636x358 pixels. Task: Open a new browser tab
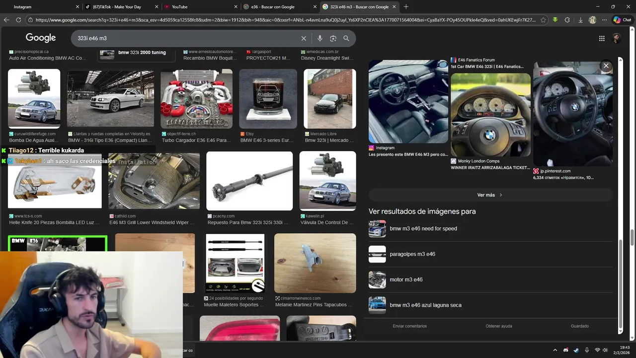coord(406,7)
